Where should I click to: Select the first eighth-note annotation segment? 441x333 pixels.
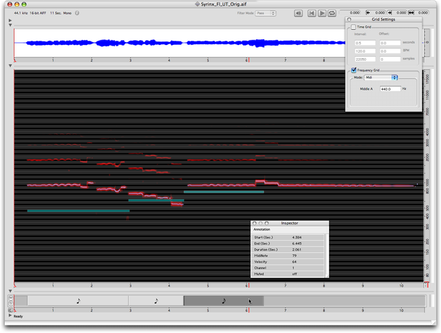point(77,301)
